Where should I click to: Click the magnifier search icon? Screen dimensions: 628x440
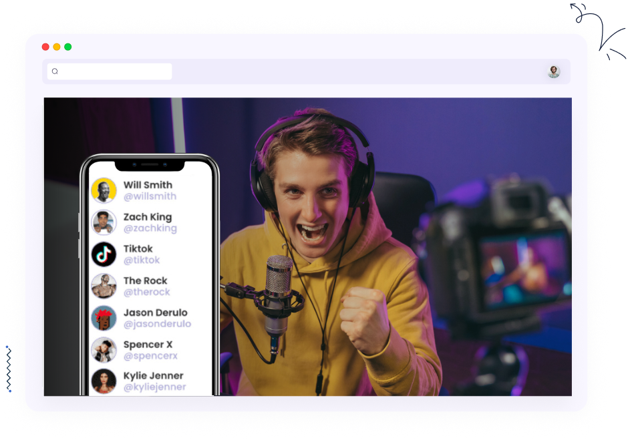coord(55,71)
